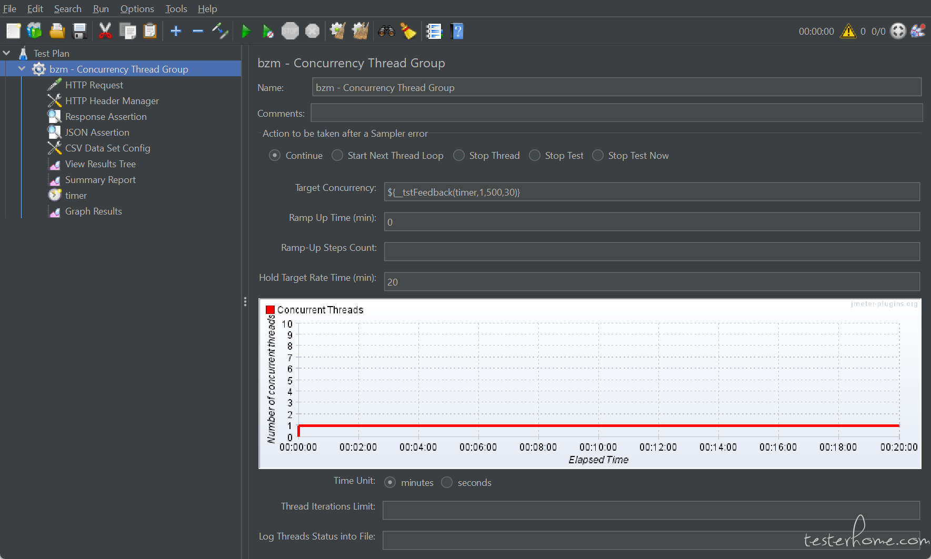Select the Stop Thread radio button
931x559 pixels.
tap(459, 156)
